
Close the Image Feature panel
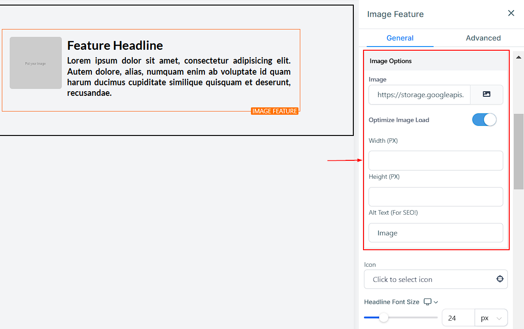click(x=511, y=13)
